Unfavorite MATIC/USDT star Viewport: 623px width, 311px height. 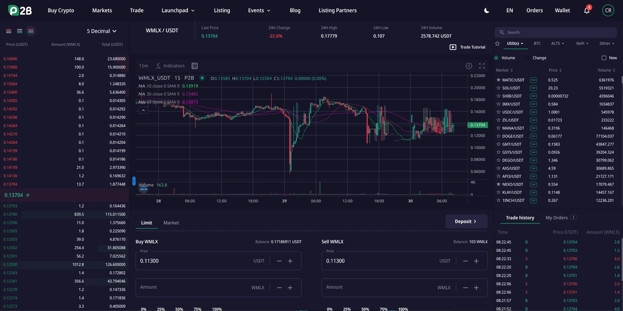[x=498, y=80]
